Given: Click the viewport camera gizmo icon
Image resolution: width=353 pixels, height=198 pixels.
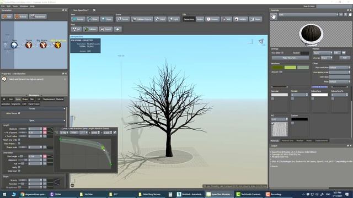Looking at the screenshot, I should (261, 41).
